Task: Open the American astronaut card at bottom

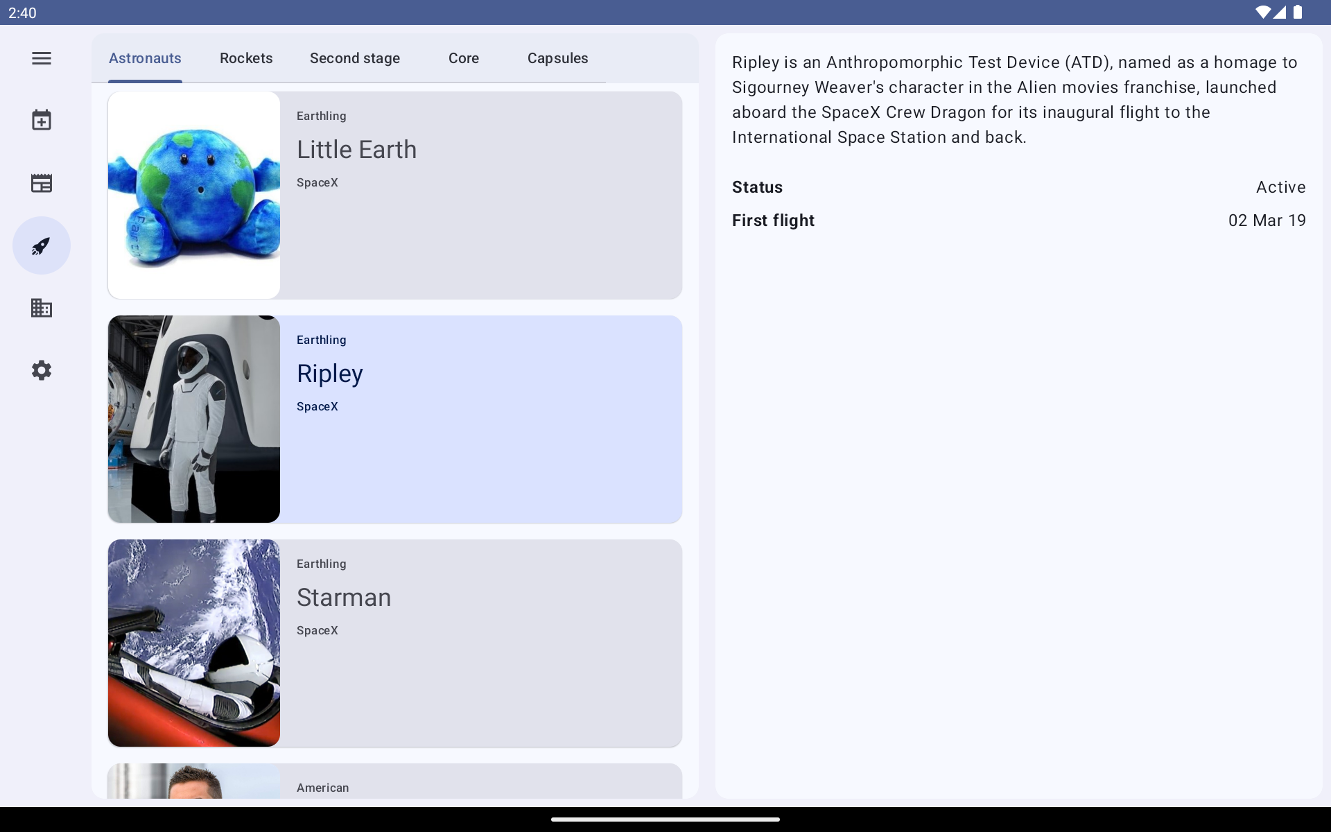Action: point(395,781)
